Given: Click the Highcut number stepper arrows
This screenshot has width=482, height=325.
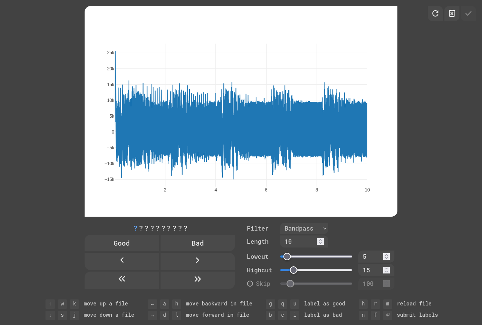Looking at the screenshot, I should point(386,270).
